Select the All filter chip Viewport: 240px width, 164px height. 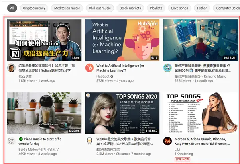click(x=12, y=8)
